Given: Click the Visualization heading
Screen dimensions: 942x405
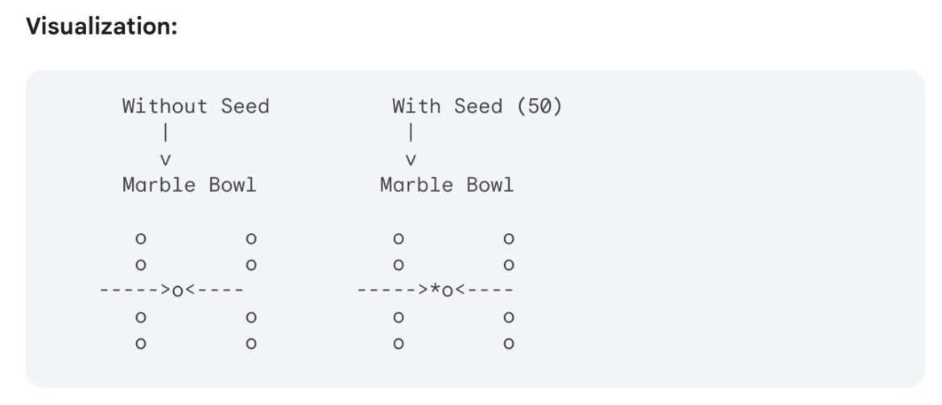Looking at the screenshot, I should pyautogui.click(x=101, y=27).
